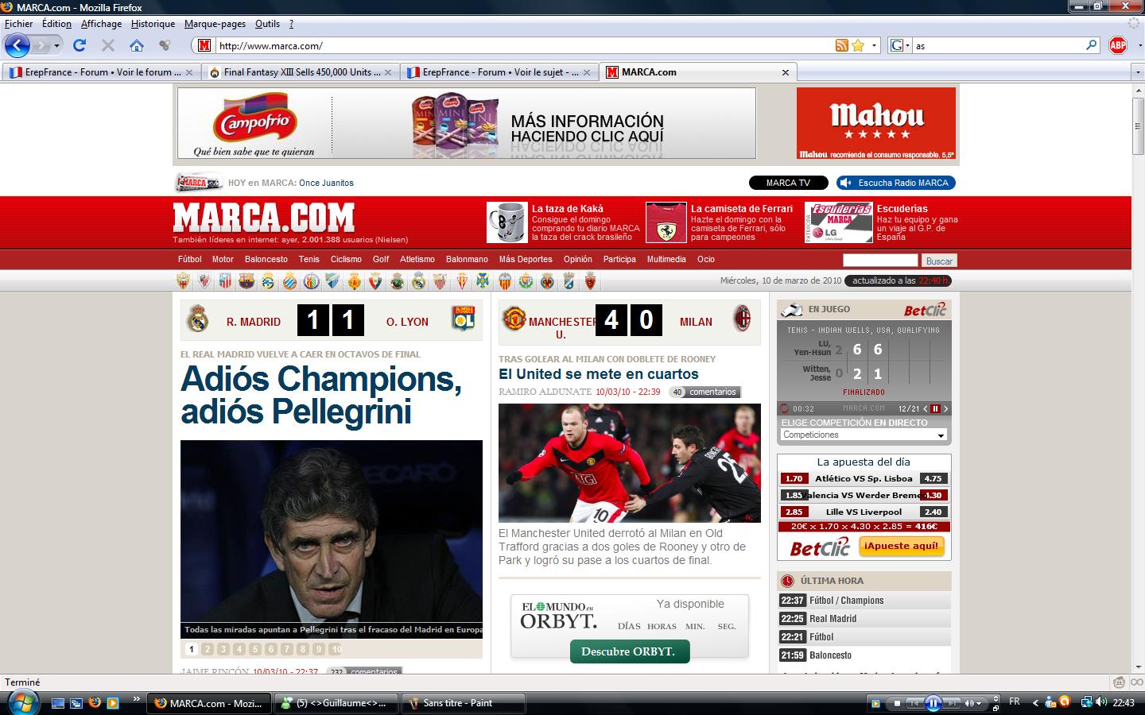Click the Real Madrid crest in the scoreboard

(x=197, y=320)
